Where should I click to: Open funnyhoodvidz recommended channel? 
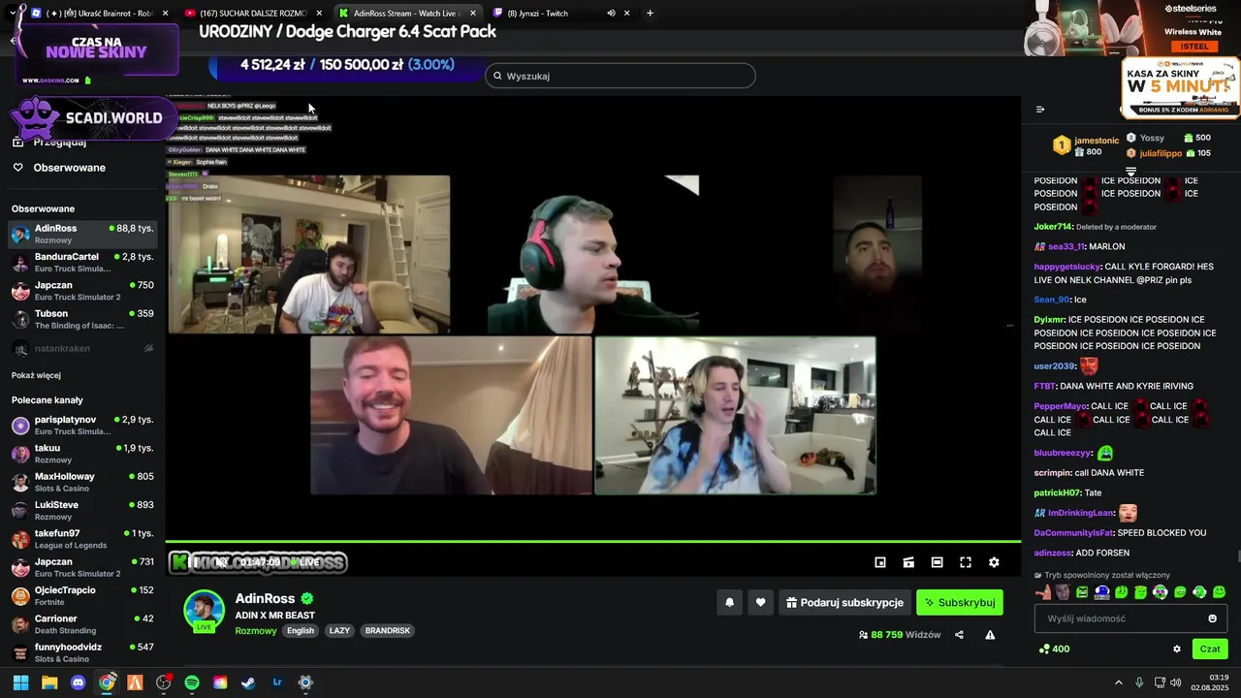coord(82,652)
